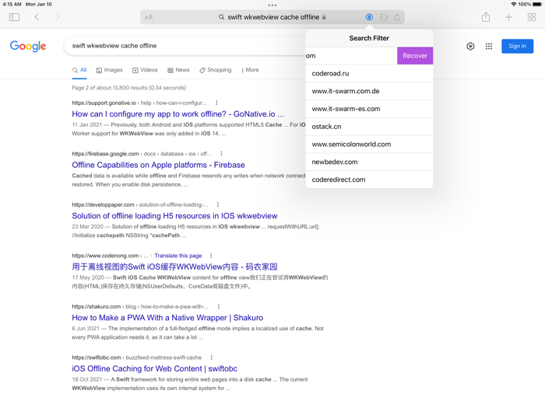The width and height of the screenshot is (545, 408).
Task: Click the shakuro.com URL breadcrumb
Action: point(140,307)
